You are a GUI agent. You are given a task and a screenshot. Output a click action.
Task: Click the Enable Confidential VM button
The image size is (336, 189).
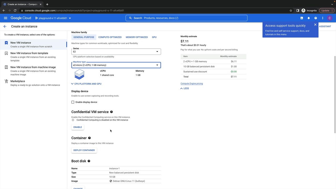78,127
